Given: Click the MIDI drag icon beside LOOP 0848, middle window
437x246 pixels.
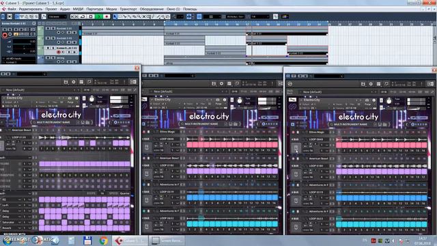Looking at the screenshot, I should pyautogui.click(x=147, y=147).
